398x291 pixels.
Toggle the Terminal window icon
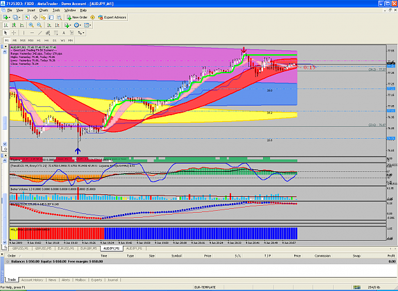[x=52, y=17]
